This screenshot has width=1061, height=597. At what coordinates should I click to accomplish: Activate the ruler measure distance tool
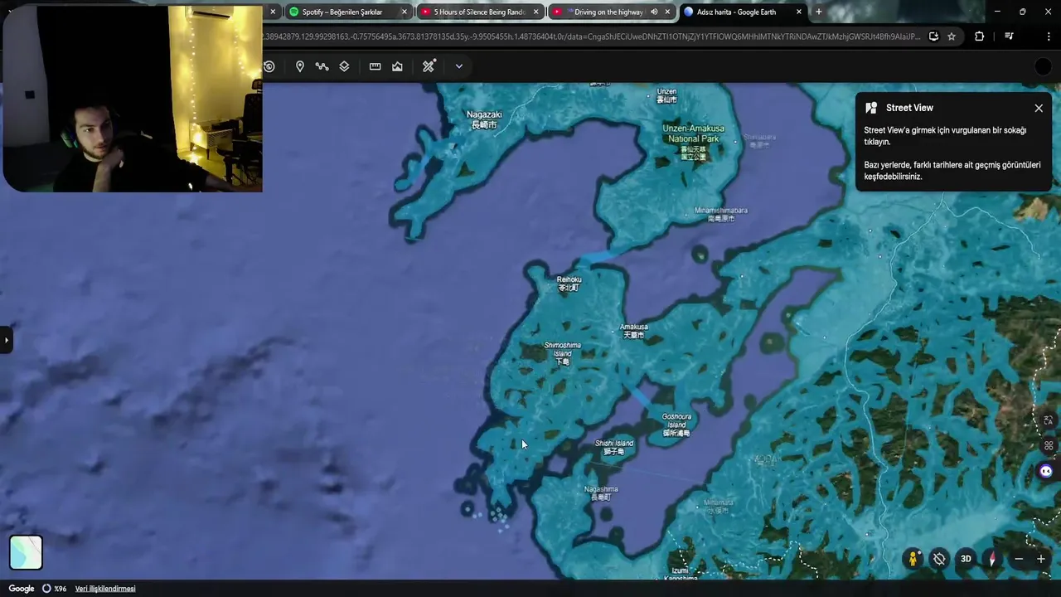tap(375, 66)
